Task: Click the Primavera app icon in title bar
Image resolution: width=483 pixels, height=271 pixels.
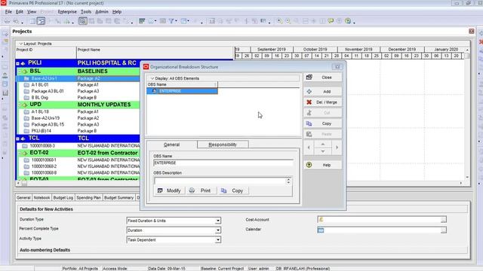Action: 3,3
